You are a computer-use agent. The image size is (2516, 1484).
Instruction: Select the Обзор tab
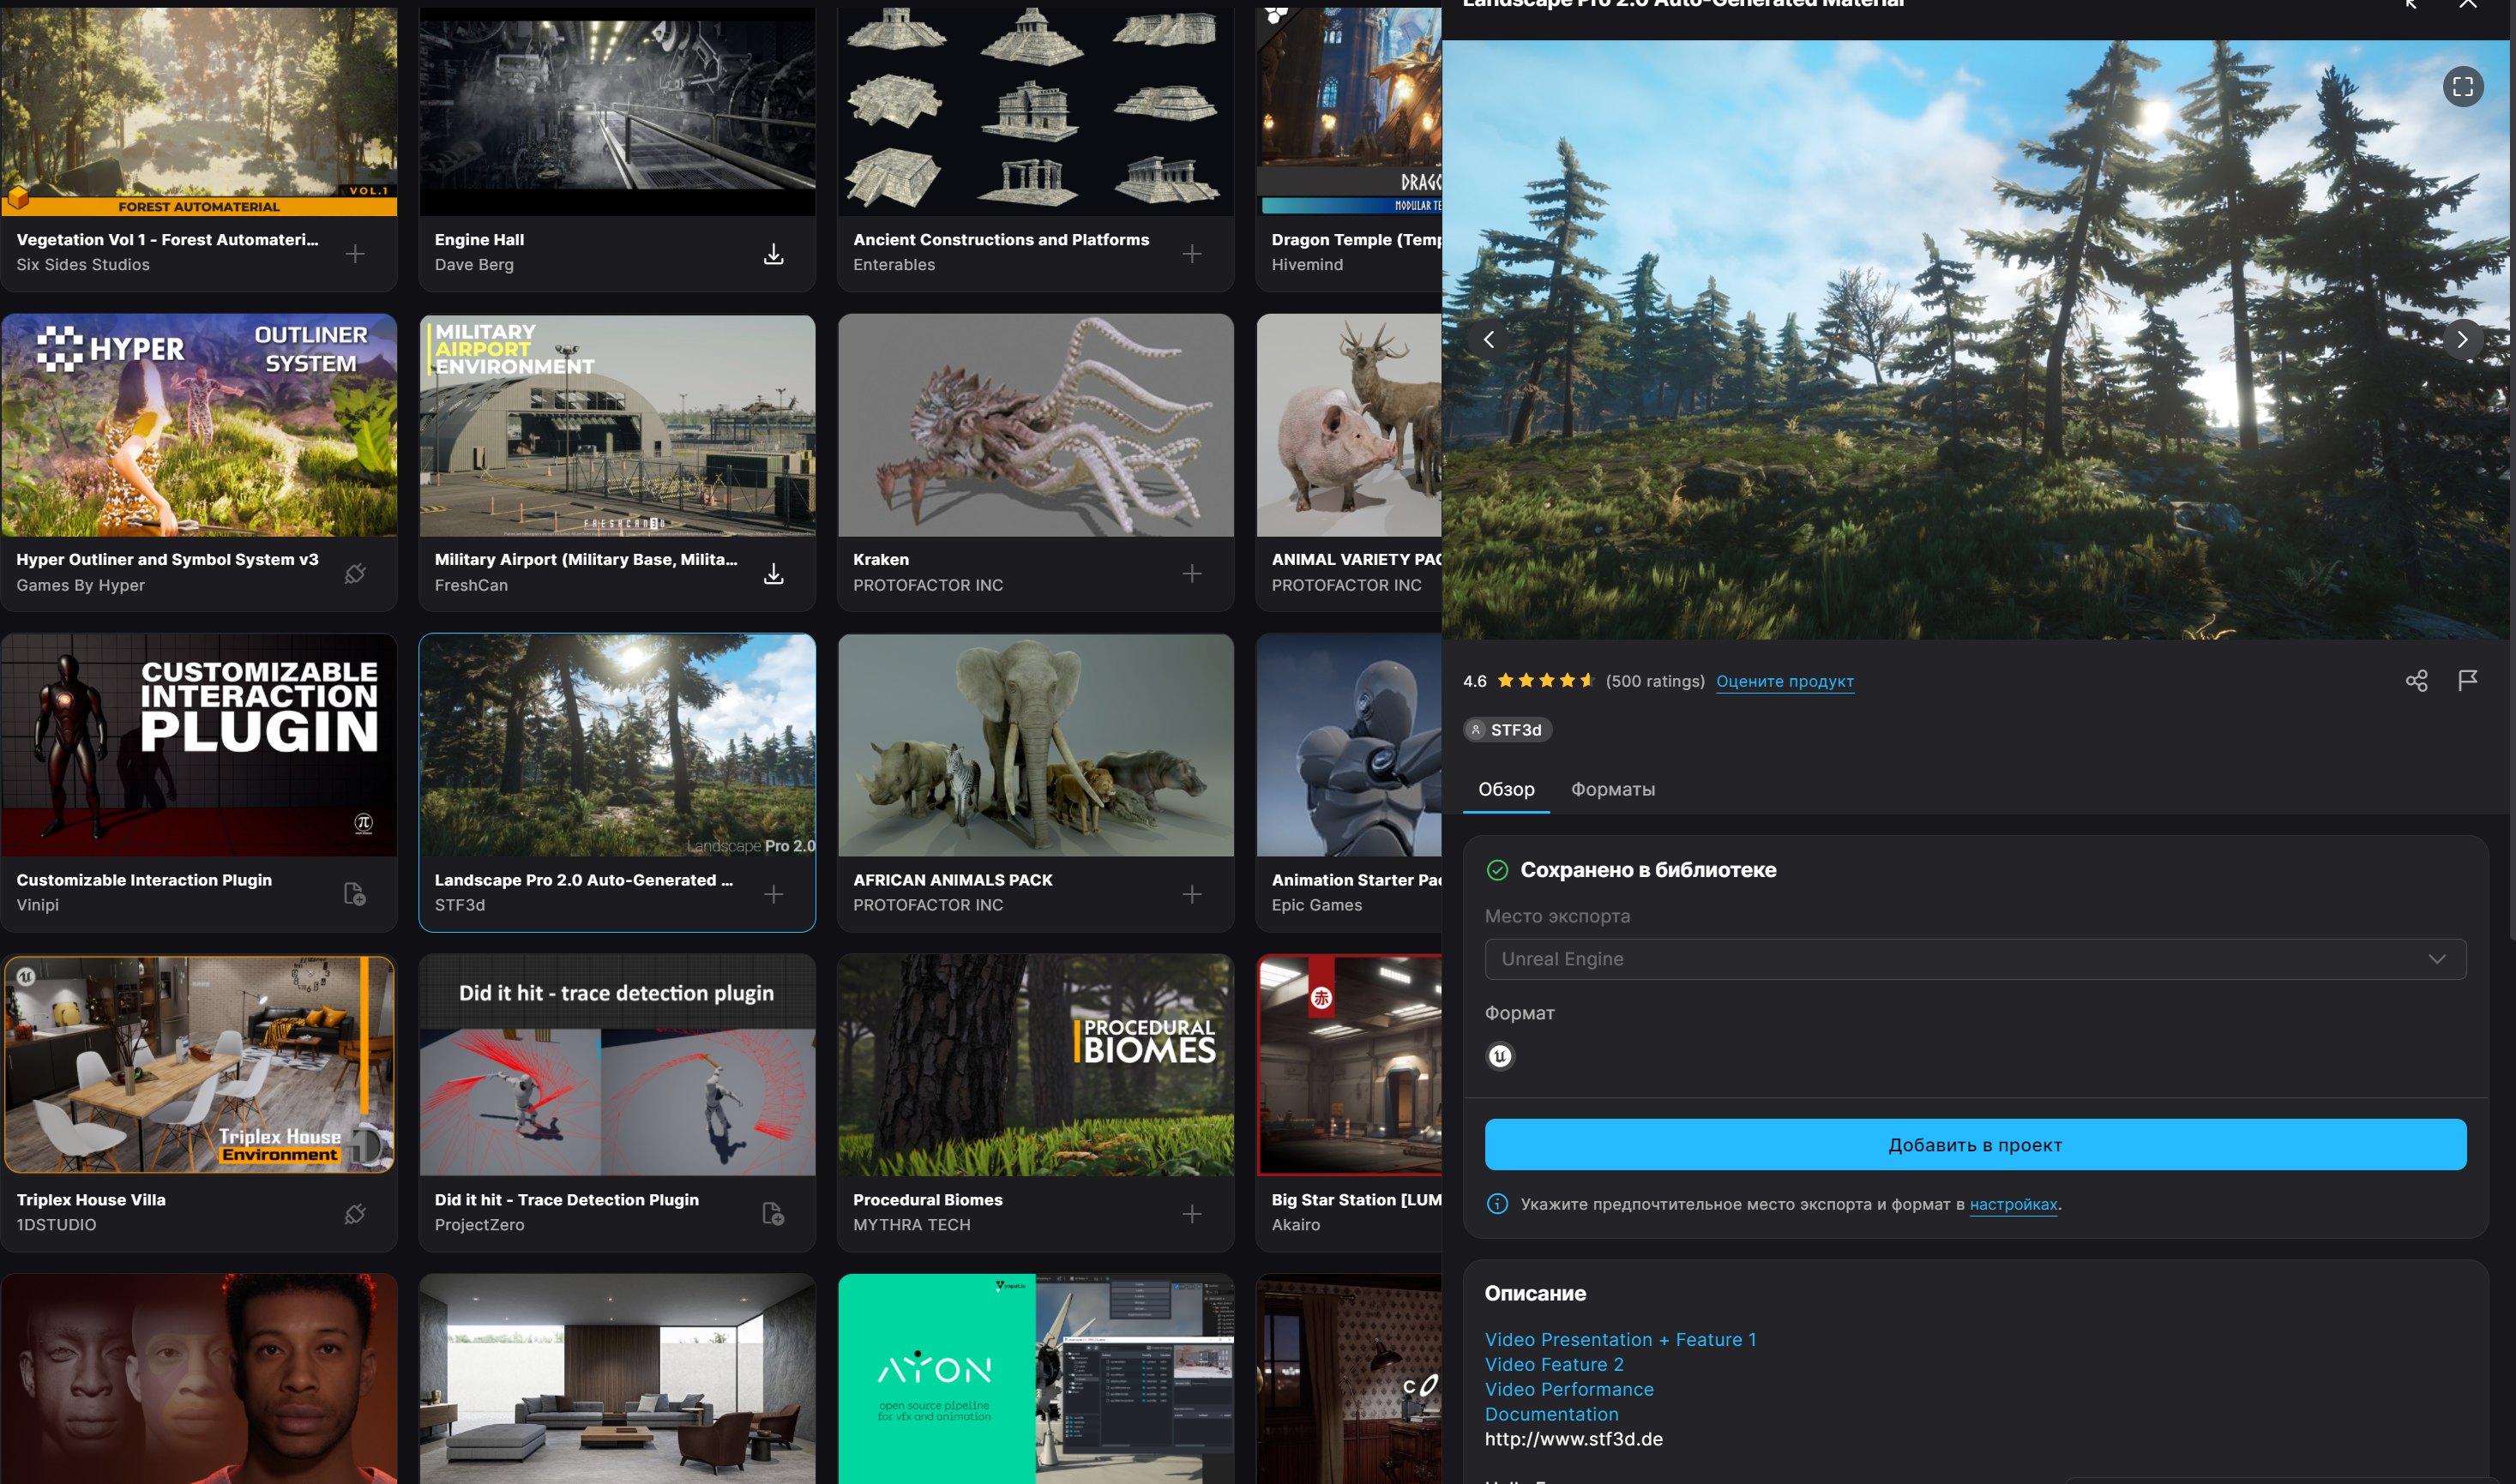[1506, 789]
